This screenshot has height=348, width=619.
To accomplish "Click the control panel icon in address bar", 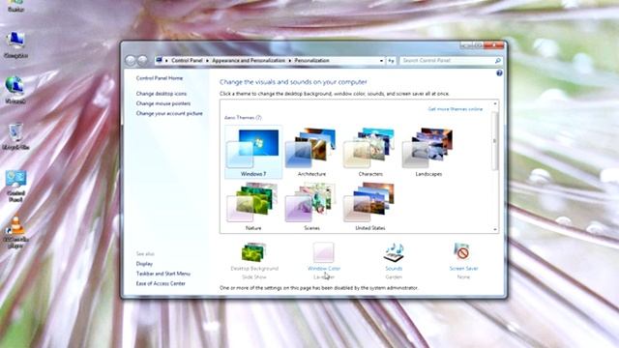I will pos(159,60).
